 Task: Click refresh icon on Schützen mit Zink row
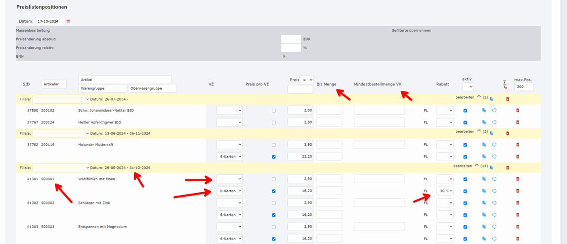pyautogui.click(x=494, y=203)
